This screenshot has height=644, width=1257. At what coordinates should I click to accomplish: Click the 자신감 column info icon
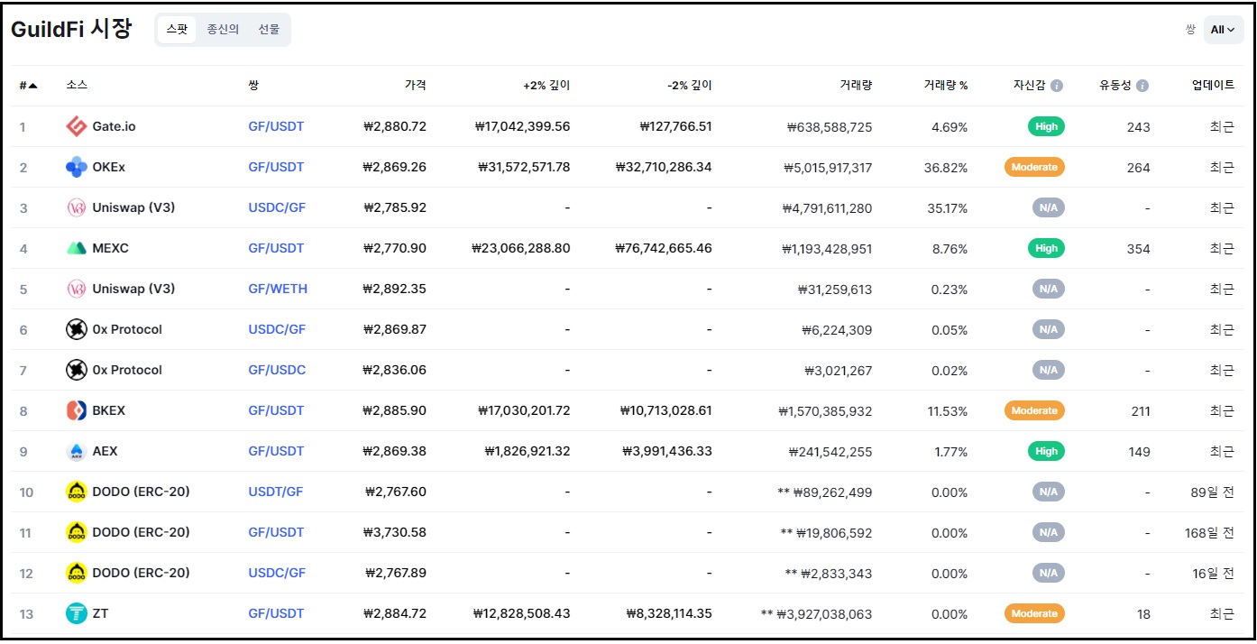pyautogui.click(x=1057, y=86)
